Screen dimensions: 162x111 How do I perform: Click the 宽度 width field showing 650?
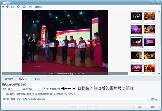point(14,89)
